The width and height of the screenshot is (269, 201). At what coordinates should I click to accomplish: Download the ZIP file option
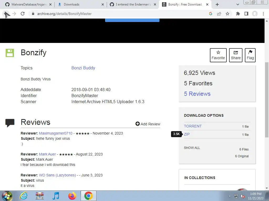tap(187, 134)
